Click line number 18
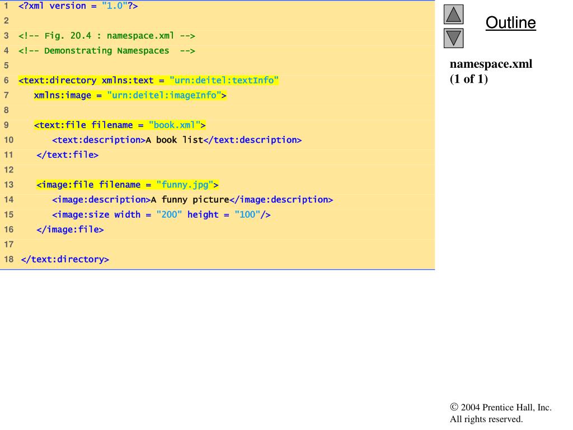The width and height of the screenshot is (573, 430). pos(9,259)
